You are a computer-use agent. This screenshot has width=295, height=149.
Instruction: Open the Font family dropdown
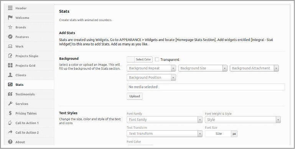[x=165, y=120]
